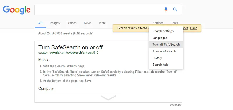The height and width of the screenshot is (110, 233).
Task: Open the Turn SafeSearch on or off result
Action: [70, 47]
